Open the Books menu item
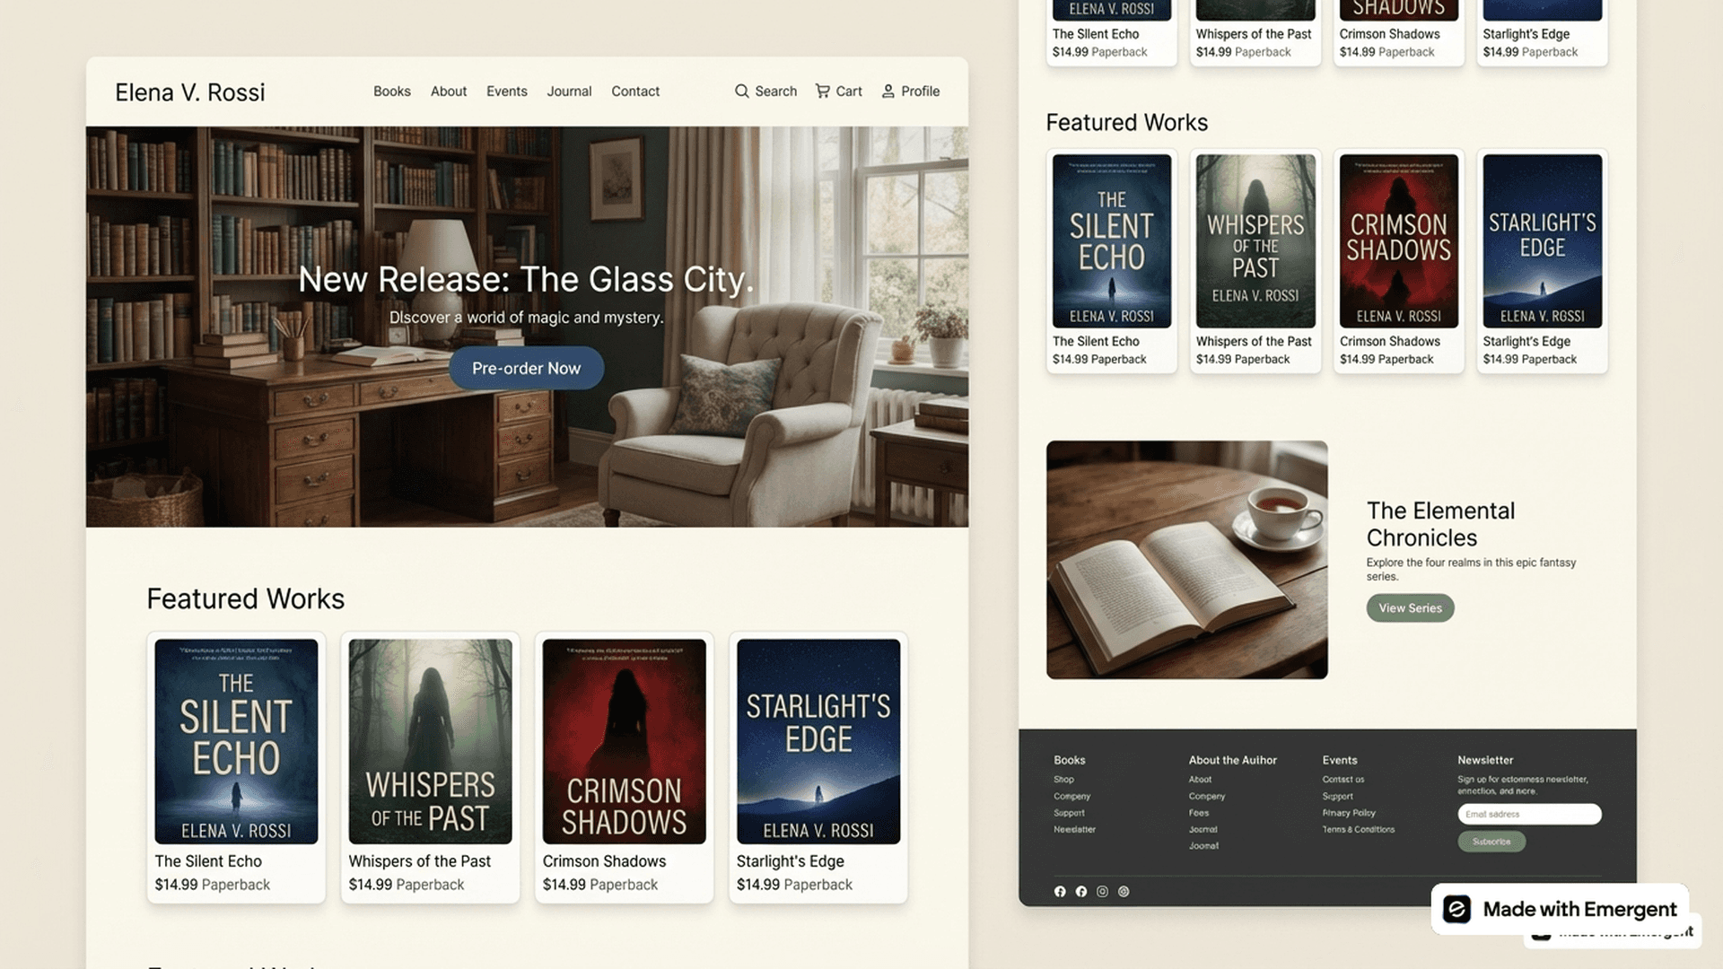 tap(392, 91)
